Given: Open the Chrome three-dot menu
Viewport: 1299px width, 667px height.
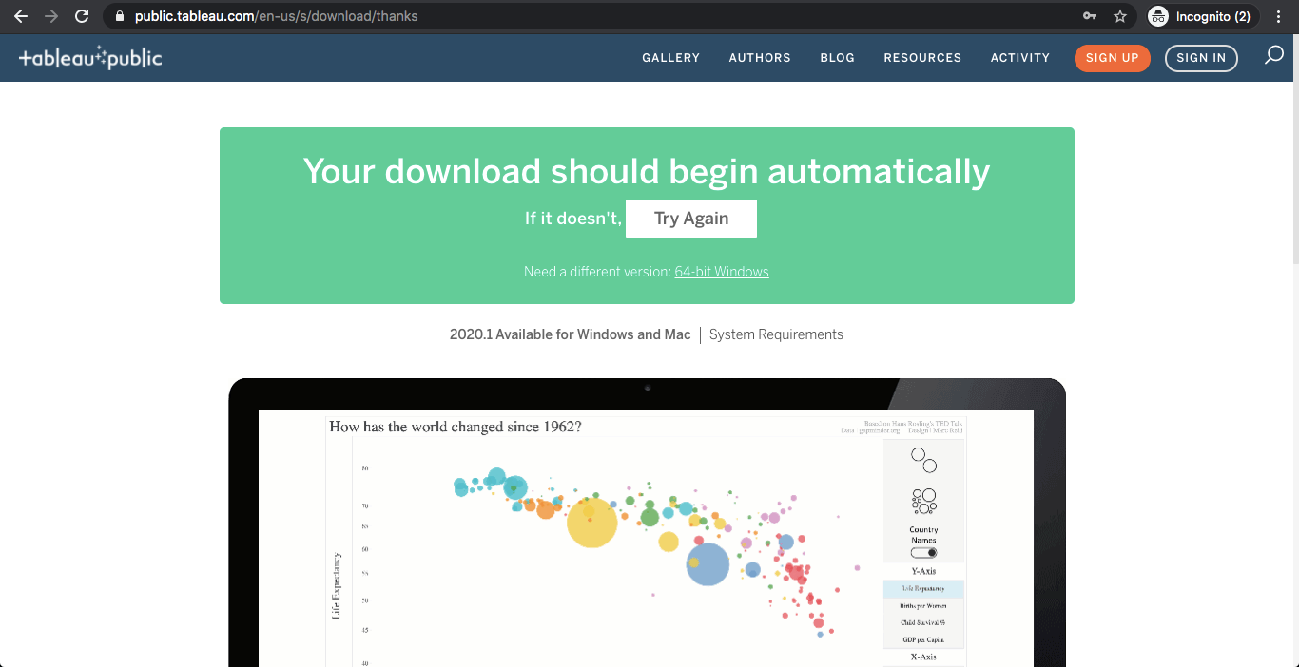Looking at the screenshot, I should point(1279,16).
